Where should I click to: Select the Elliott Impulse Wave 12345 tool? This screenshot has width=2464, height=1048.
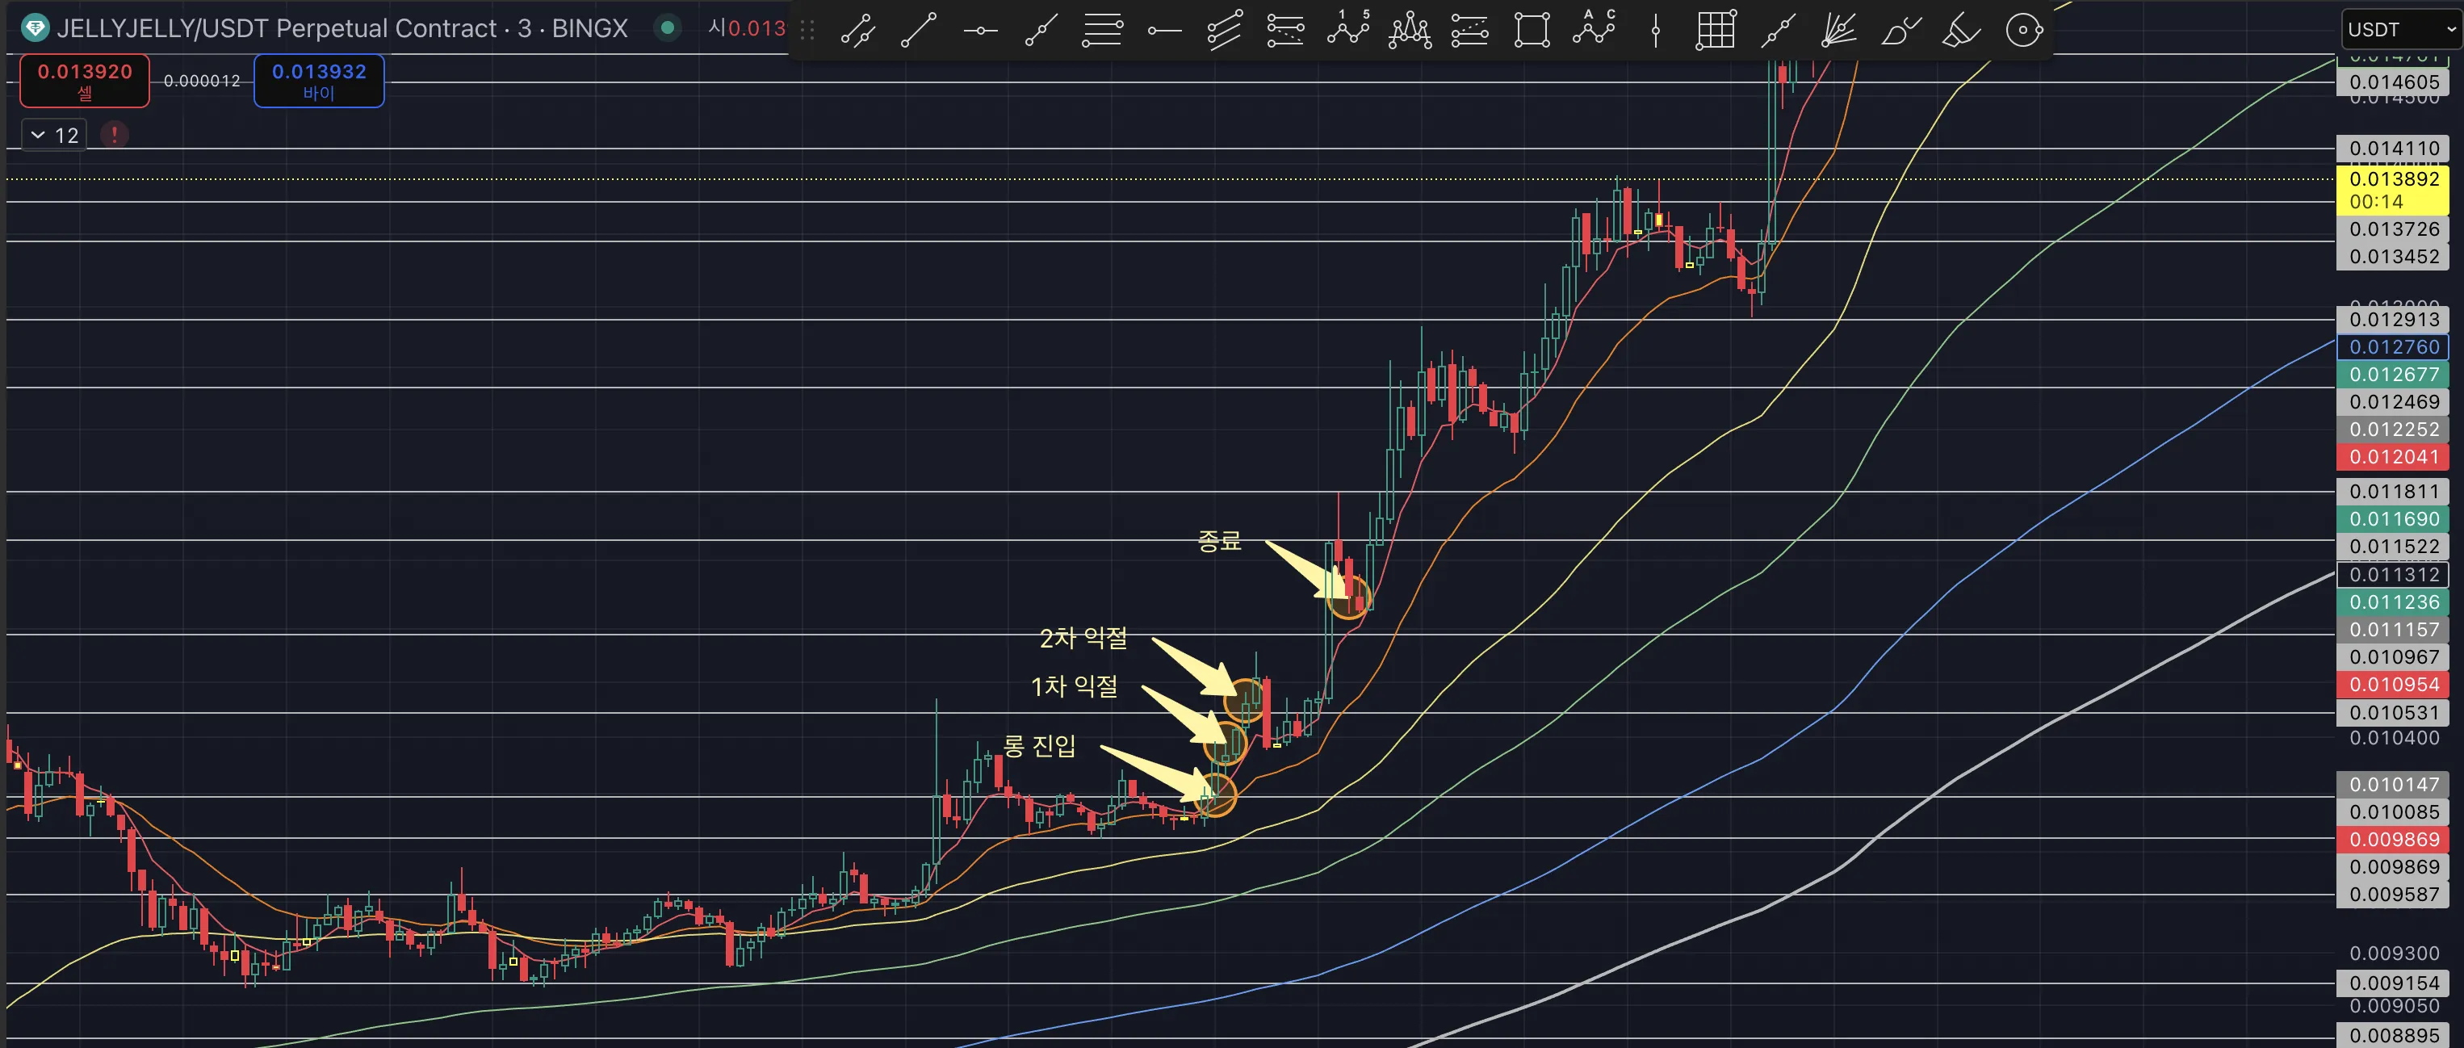(1347, 30)
